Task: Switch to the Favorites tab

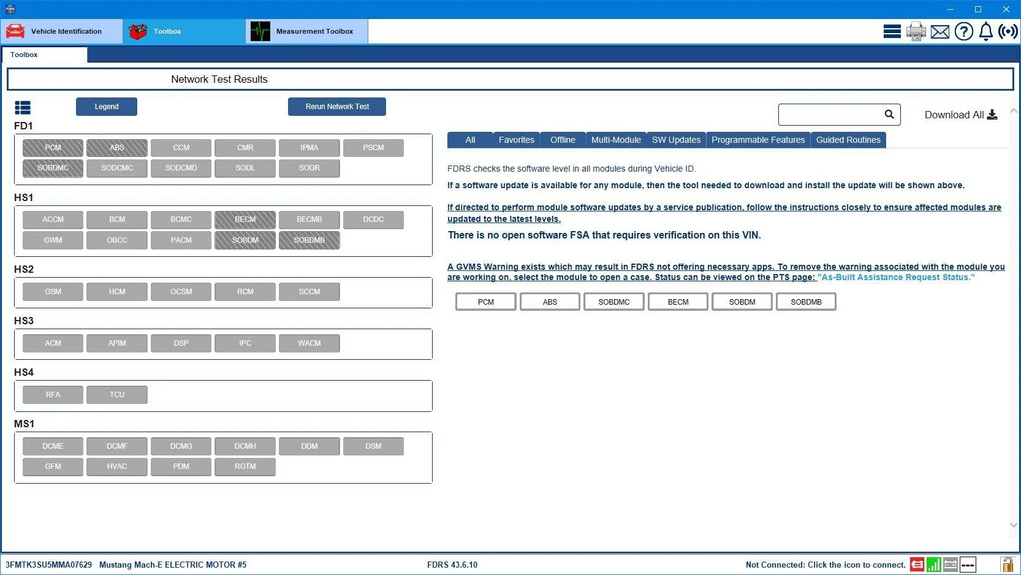Action: 516,140
